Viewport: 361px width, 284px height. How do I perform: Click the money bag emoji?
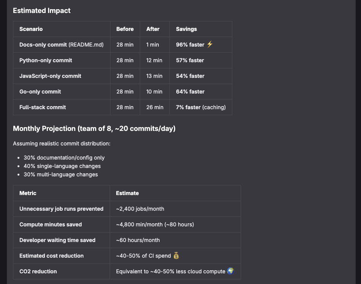(x=176, y=256)
